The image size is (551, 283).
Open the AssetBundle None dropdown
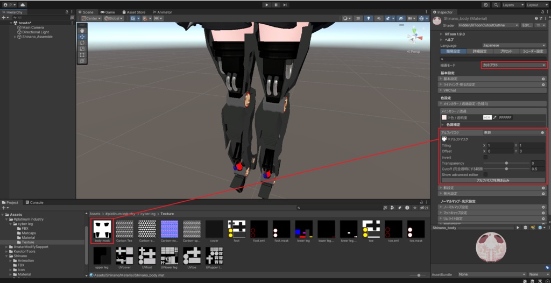[x=492, y=274]
